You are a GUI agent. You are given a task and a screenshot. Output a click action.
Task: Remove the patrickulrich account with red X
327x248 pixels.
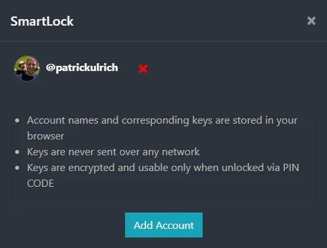143,68
